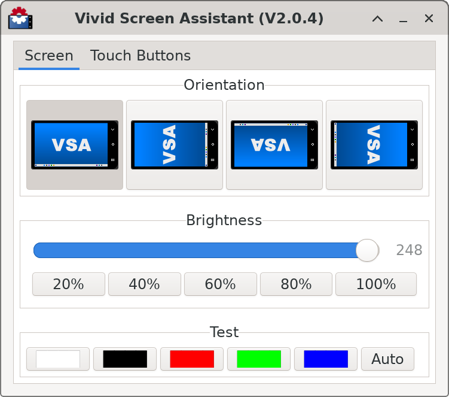Switch to the Touch Buttons tab
This screenshot has width=449, height=397.
tap(140, 56)
